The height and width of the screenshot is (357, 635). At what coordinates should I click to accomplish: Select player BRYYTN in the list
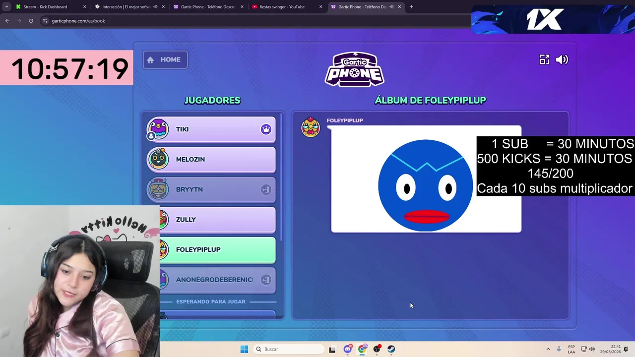[211, 189]
